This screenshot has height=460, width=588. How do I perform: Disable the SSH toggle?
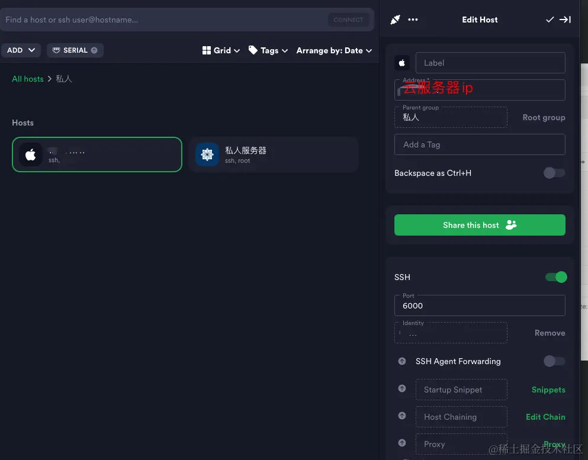(556, 277)
